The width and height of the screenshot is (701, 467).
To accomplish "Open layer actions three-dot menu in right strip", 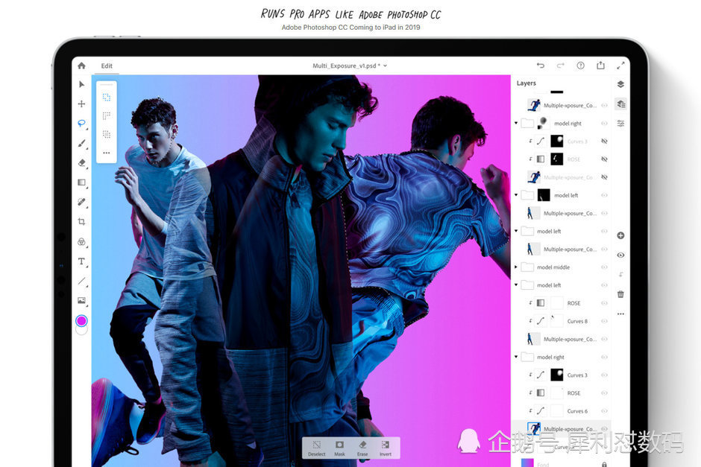I will (620, 314).
